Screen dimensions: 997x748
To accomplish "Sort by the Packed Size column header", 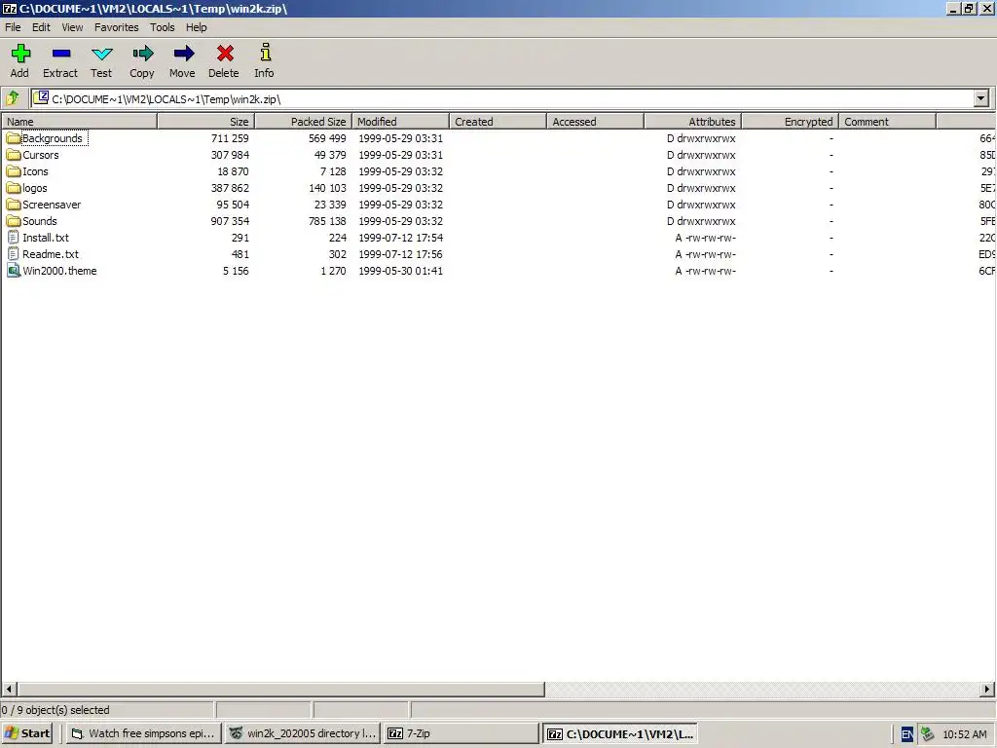I will [304, 122].
